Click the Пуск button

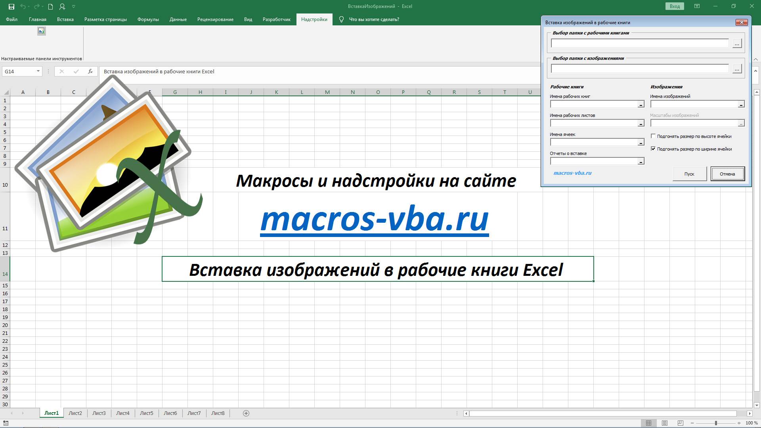tap(689, 174)
